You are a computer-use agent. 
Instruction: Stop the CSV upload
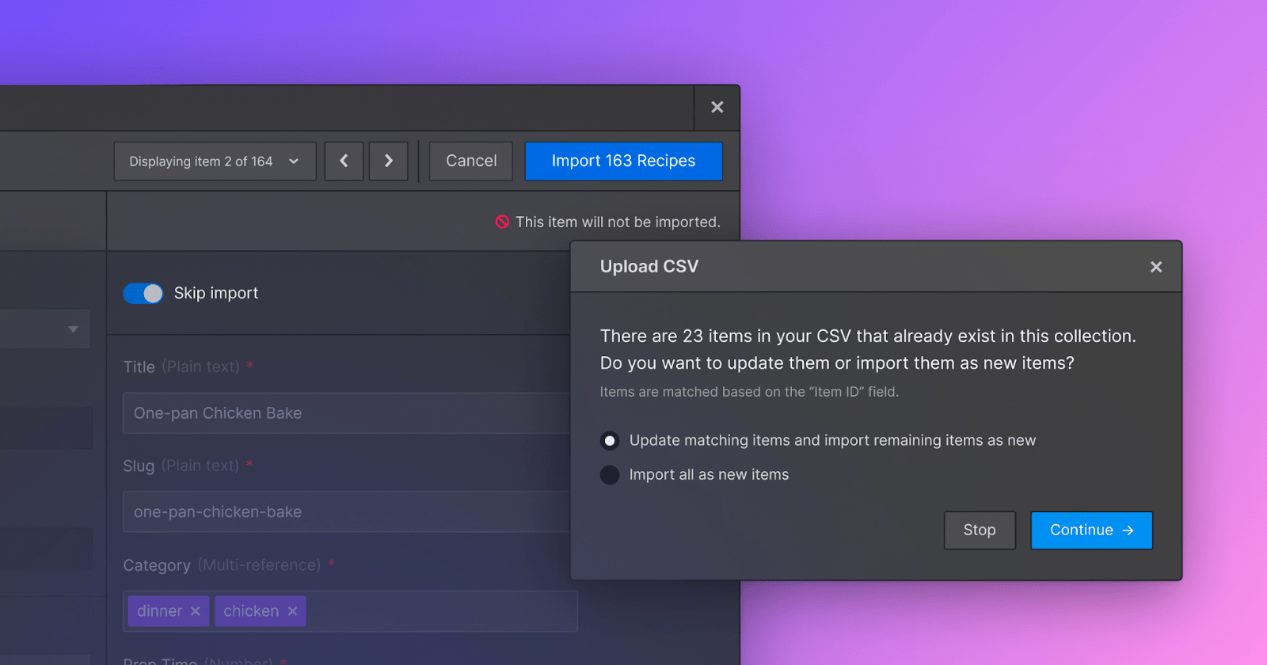point(980,530)
